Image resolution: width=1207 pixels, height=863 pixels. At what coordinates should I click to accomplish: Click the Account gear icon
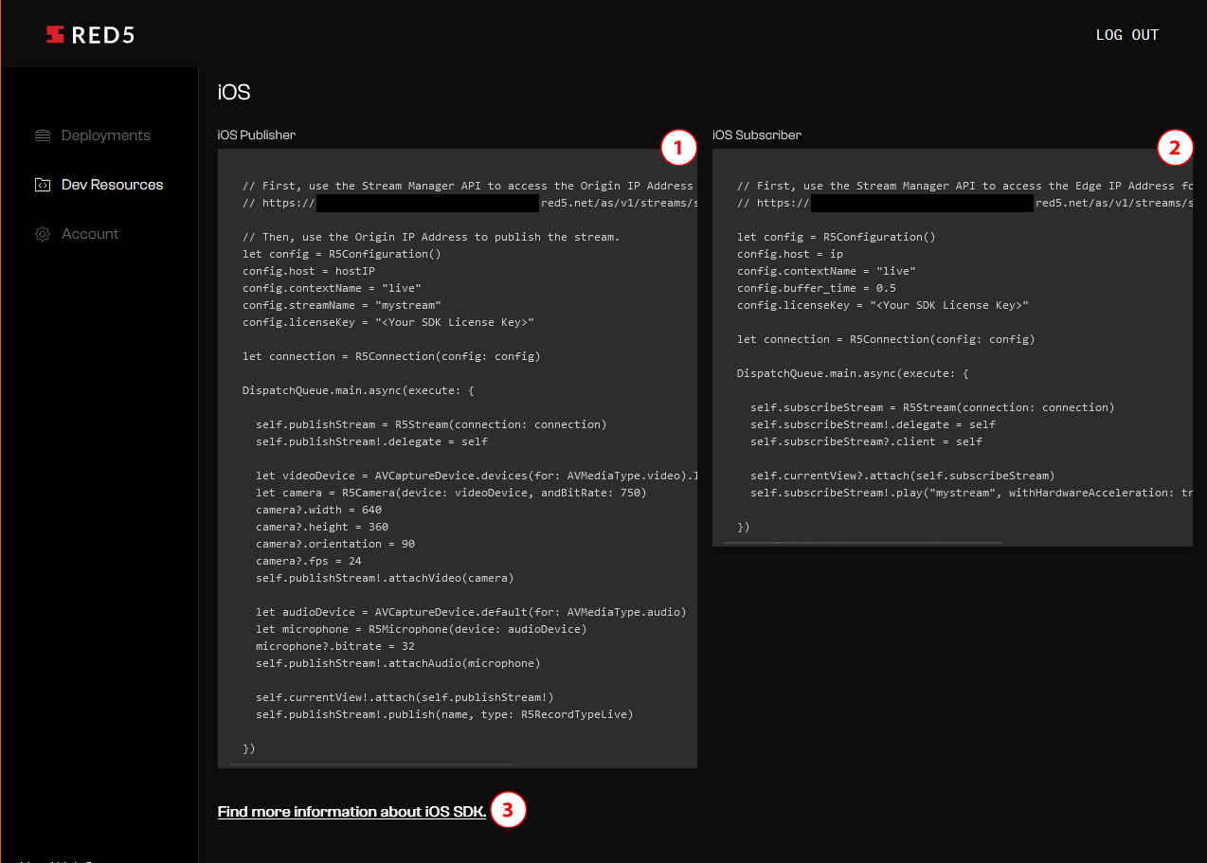click(43, 234)
